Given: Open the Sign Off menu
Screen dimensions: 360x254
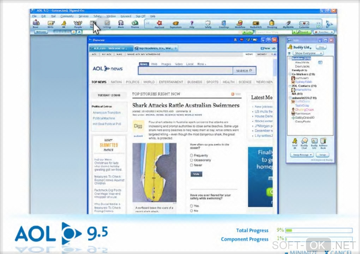Looking at the screenshot, I should (x=140, y=16).
